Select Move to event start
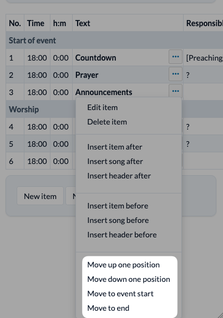This screenshot has height=318, width=223. (120, 294)
